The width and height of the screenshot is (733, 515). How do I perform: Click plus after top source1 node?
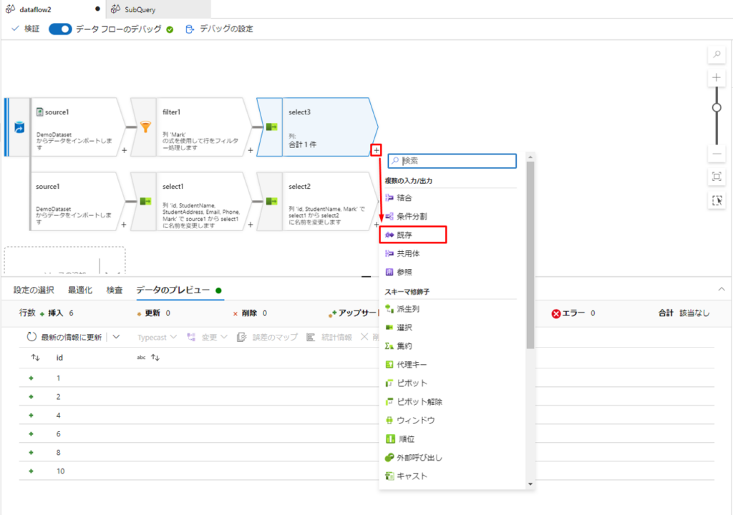tap(124, 150)
